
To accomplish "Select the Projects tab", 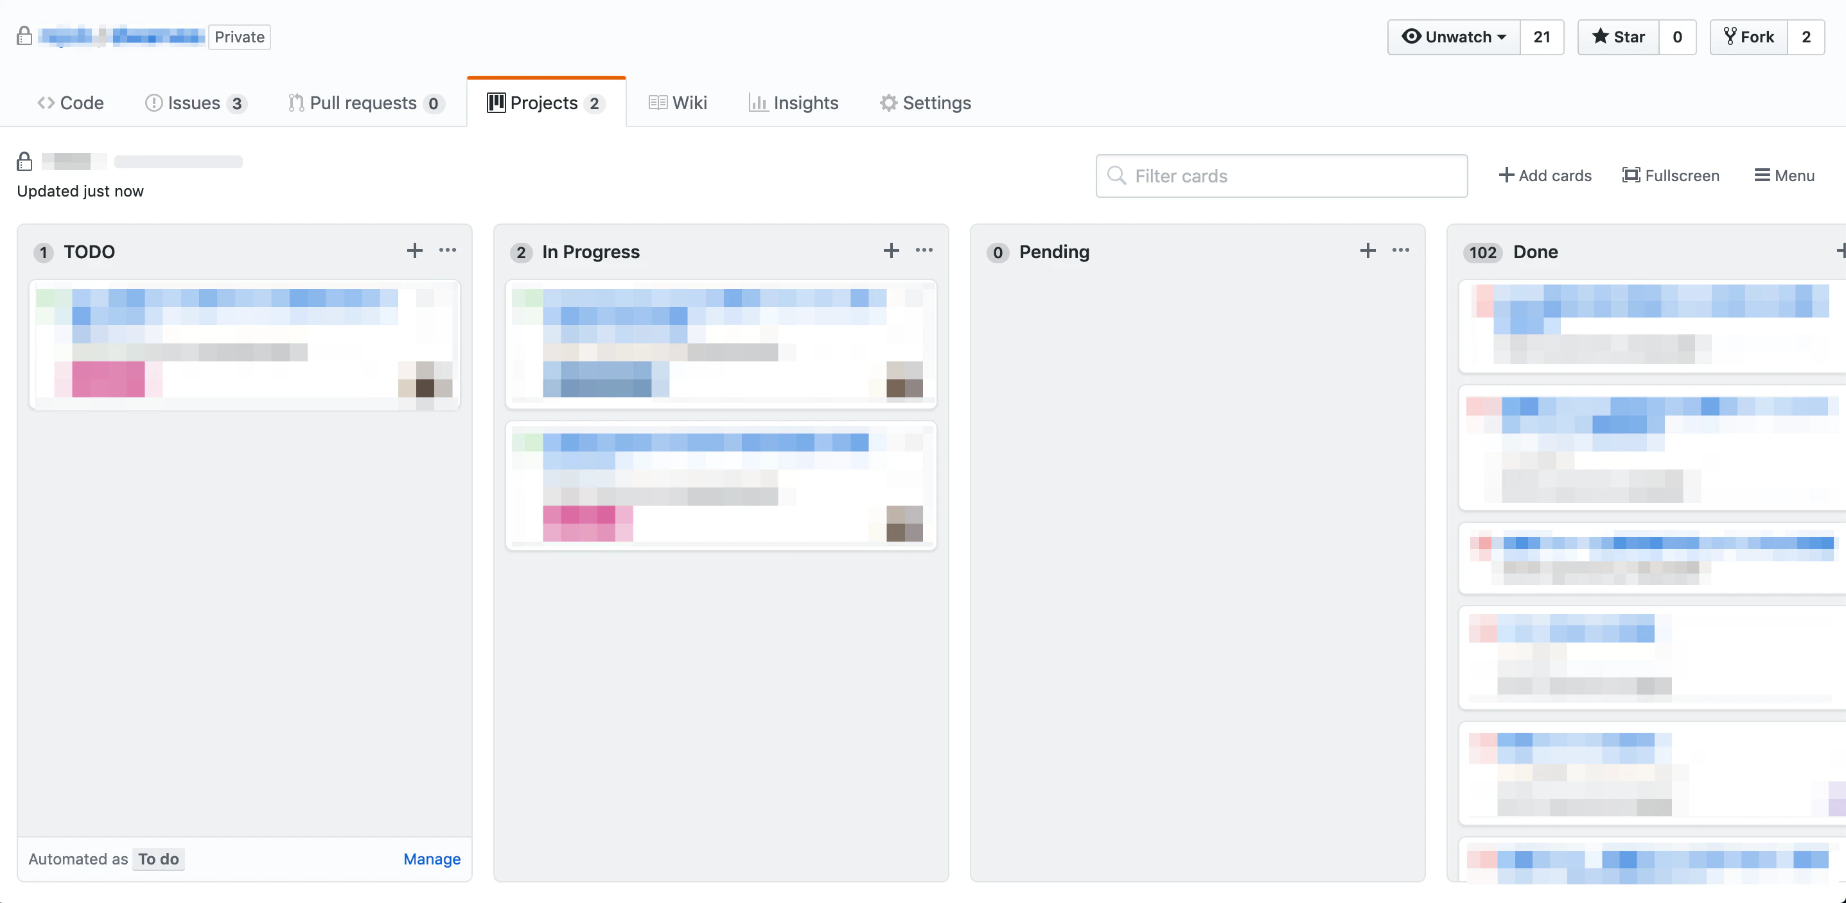I will point(546,103).
